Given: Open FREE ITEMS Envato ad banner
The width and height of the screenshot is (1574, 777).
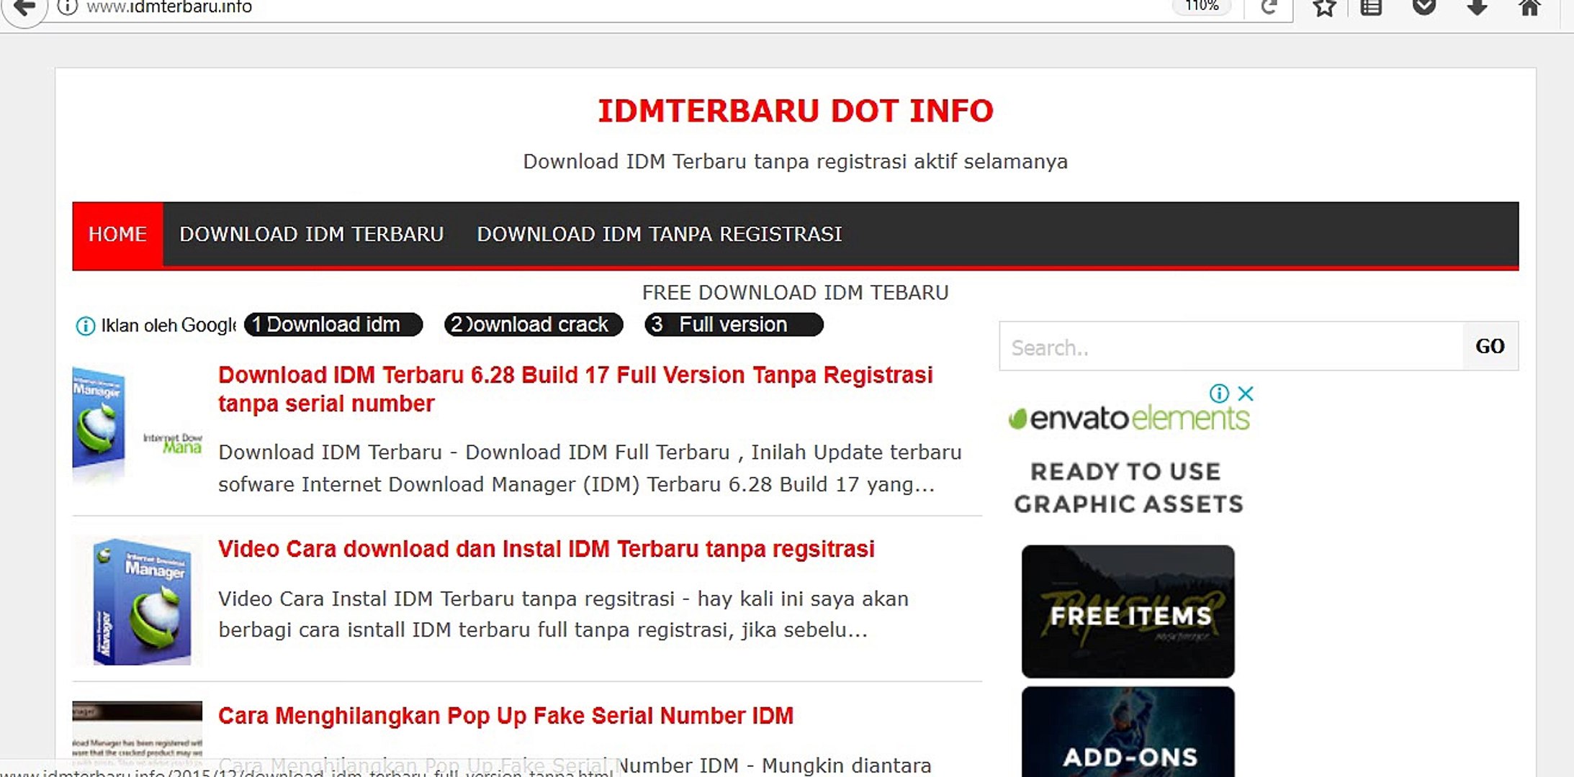Looking at the screenshot, I should click(1128, 612).
